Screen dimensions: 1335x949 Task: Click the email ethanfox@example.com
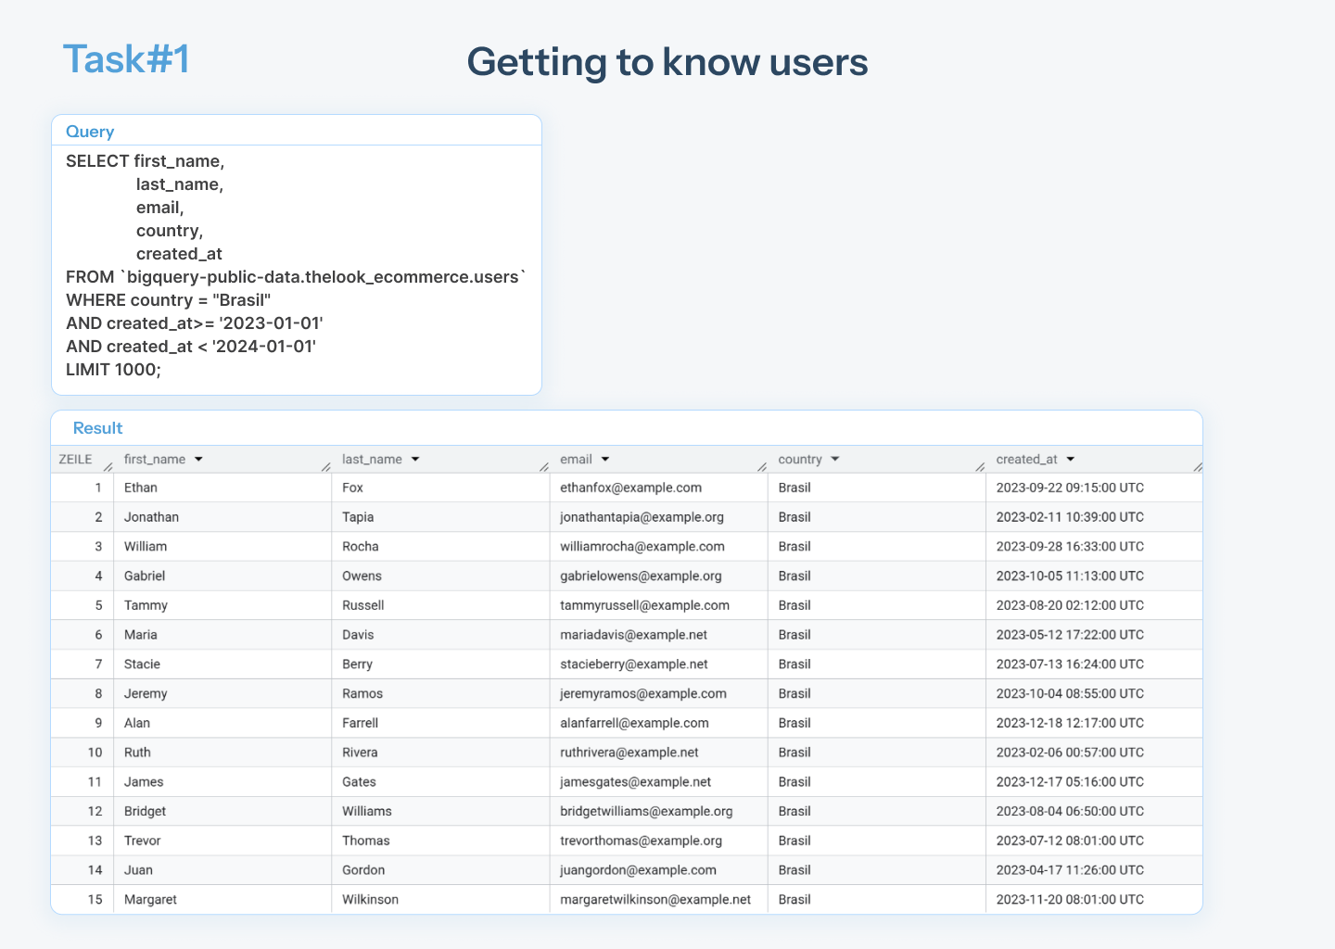coord(630,487)
